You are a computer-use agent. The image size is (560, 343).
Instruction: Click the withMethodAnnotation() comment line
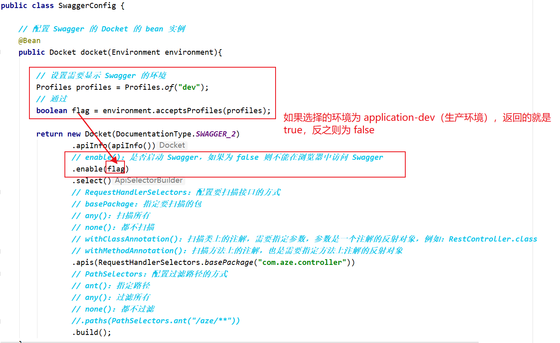pos(238,251)
